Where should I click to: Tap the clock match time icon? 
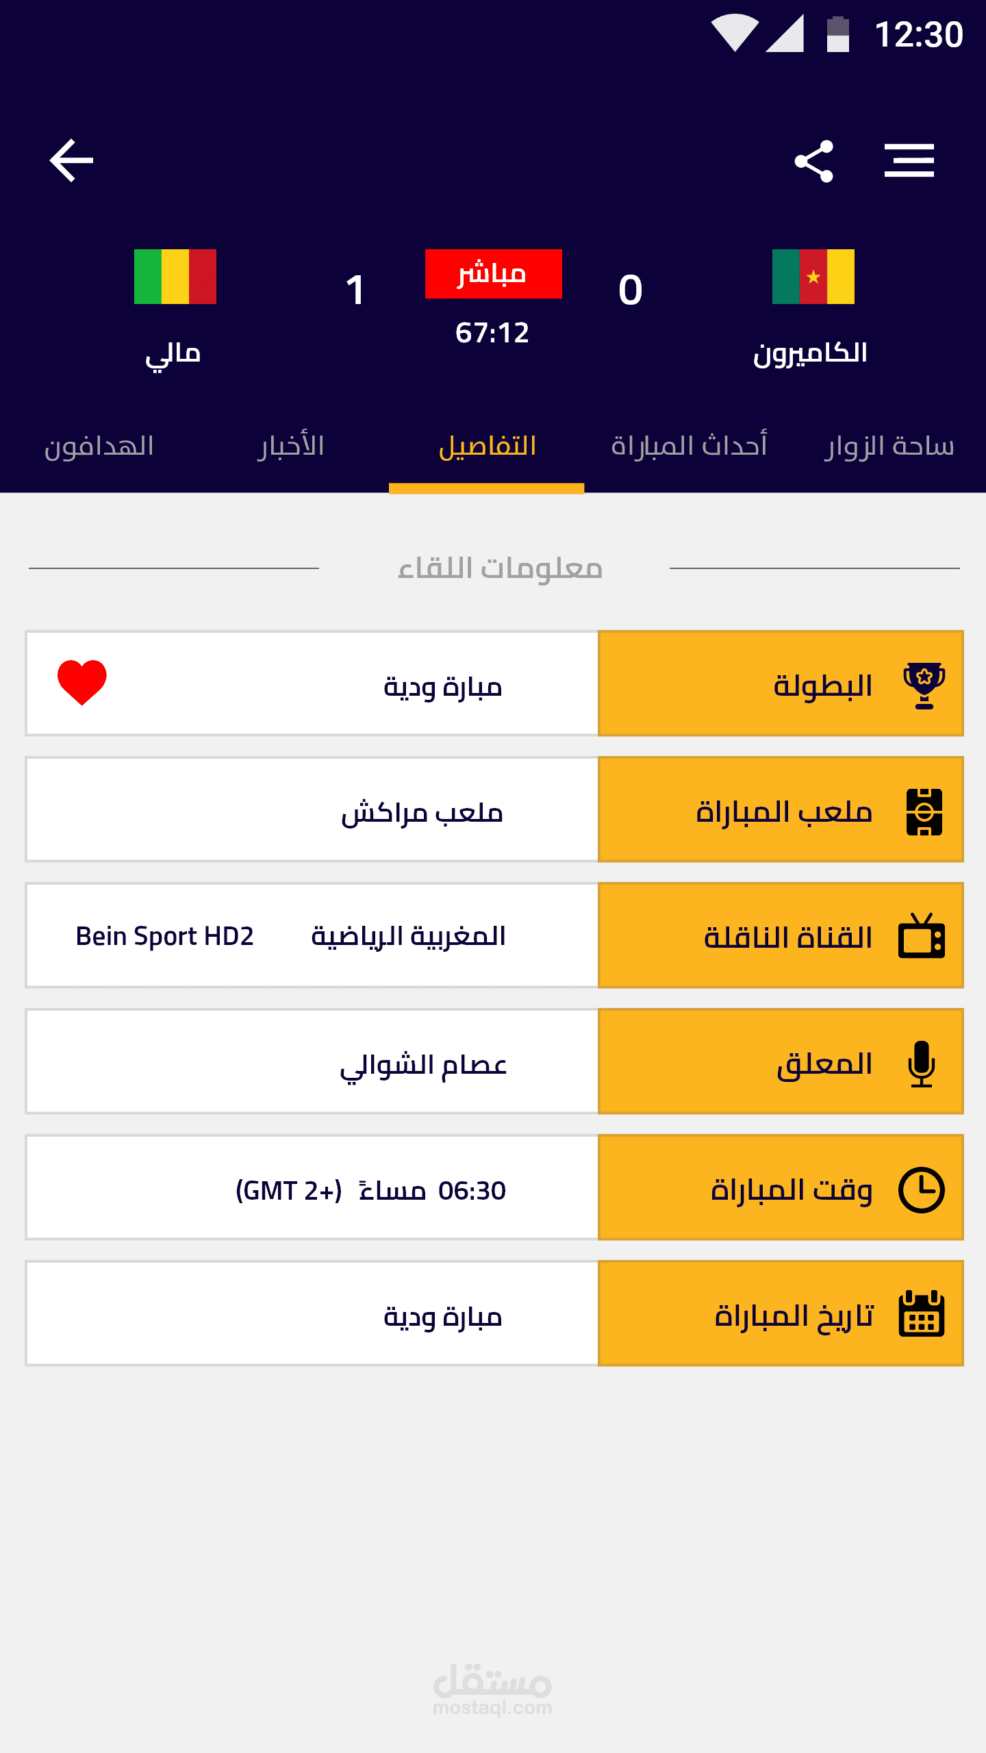(922, 1189)
